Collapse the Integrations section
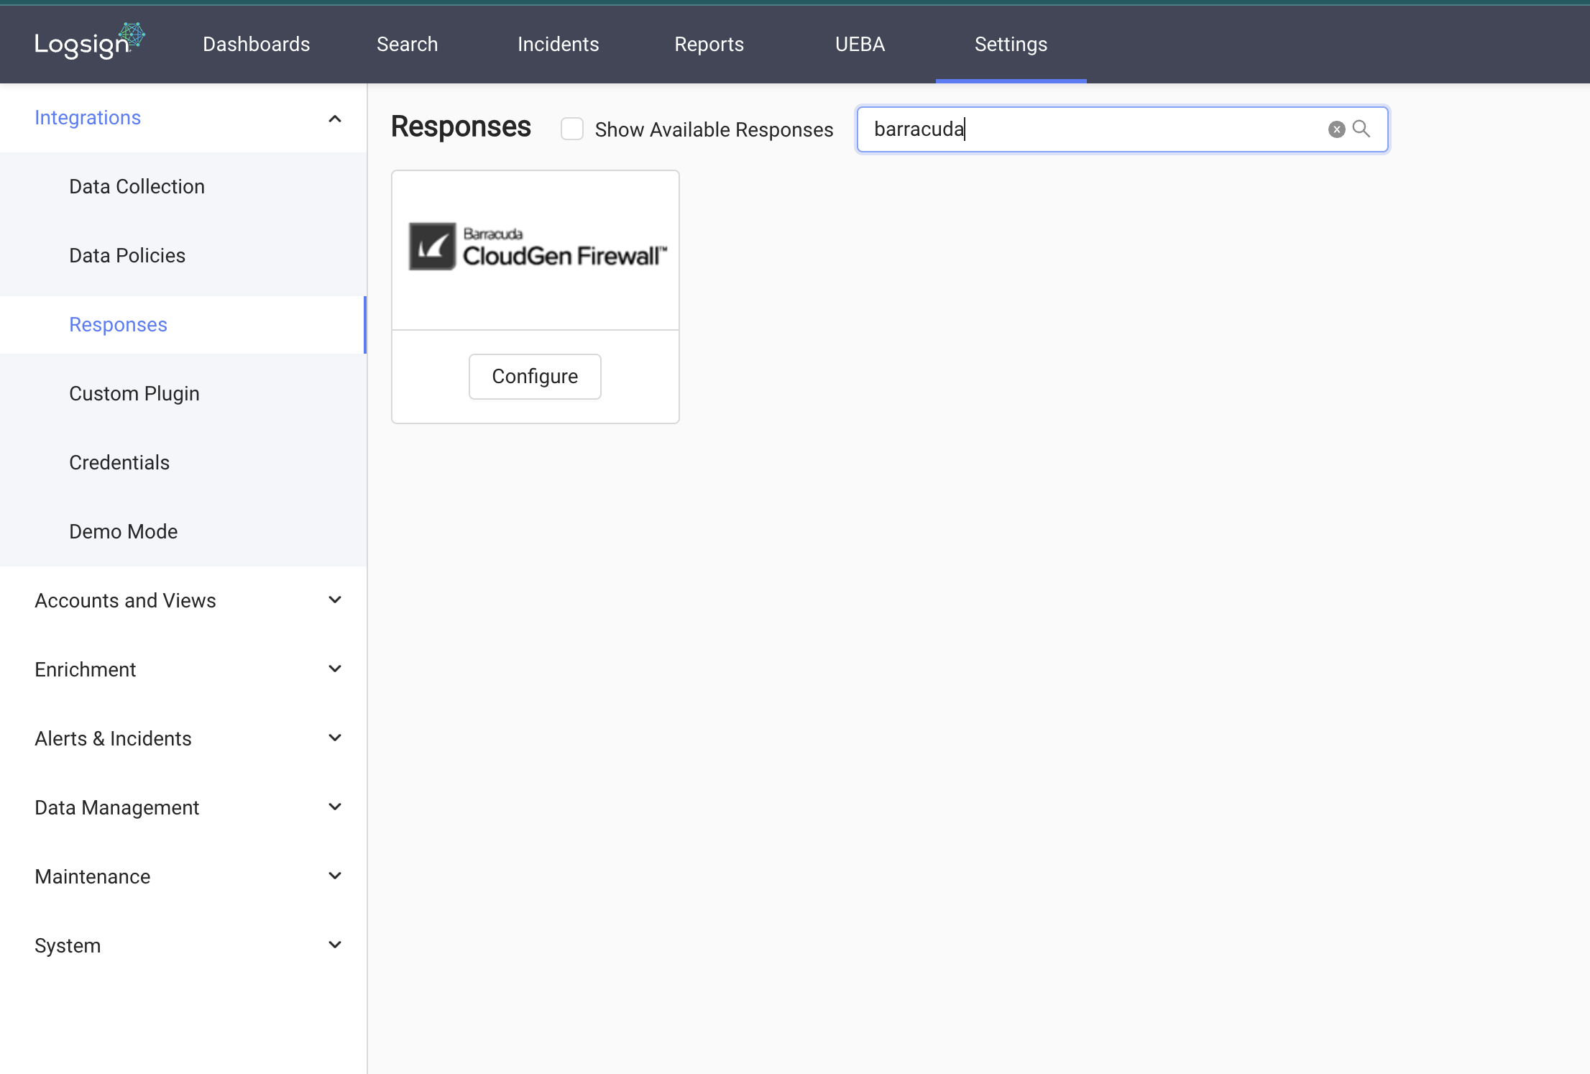The width and height of the screenshot is (1590, 1074). coord(183,118)
